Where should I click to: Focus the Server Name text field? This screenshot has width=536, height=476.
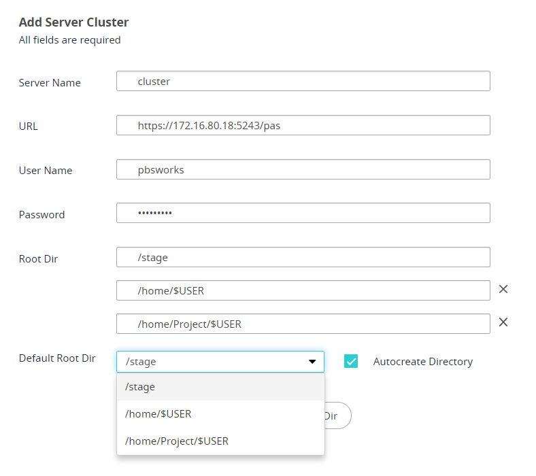pyautogui.click(x=303, y=81)
